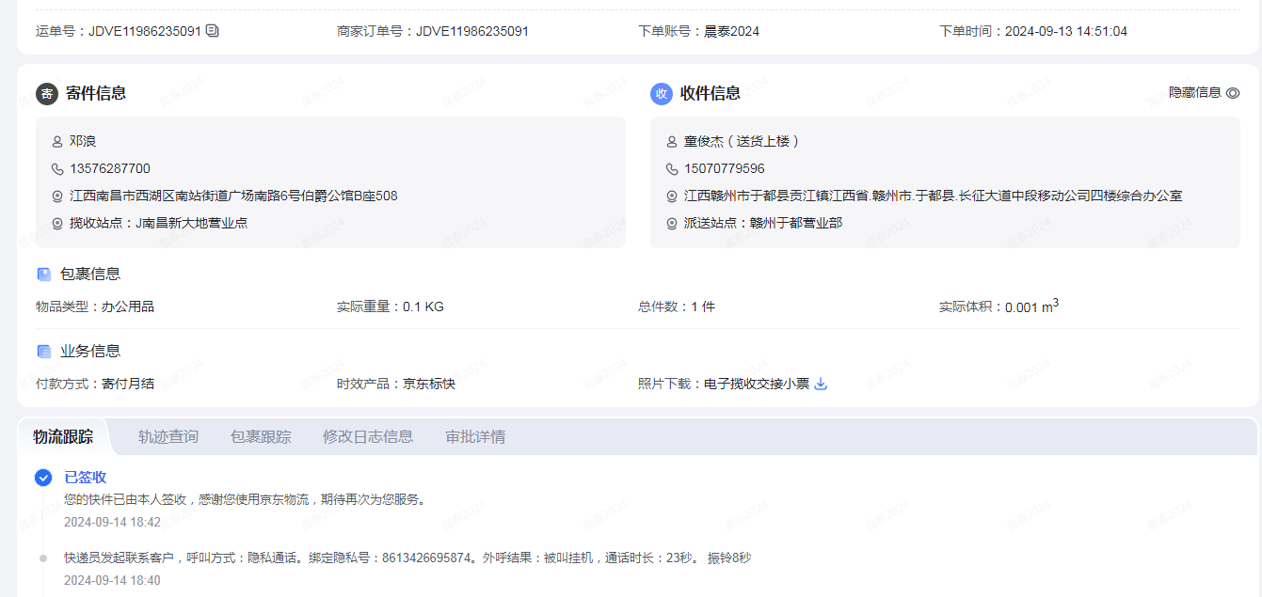
Task: Click the signed-for status checkmark icon
Action: click(x=43, y=478)
